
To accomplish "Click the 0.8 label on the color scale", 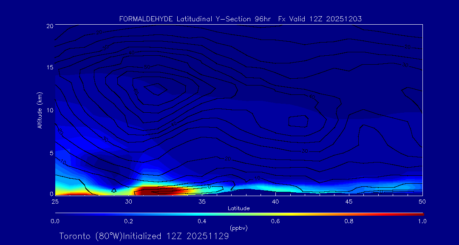I will tap(349, 221).
